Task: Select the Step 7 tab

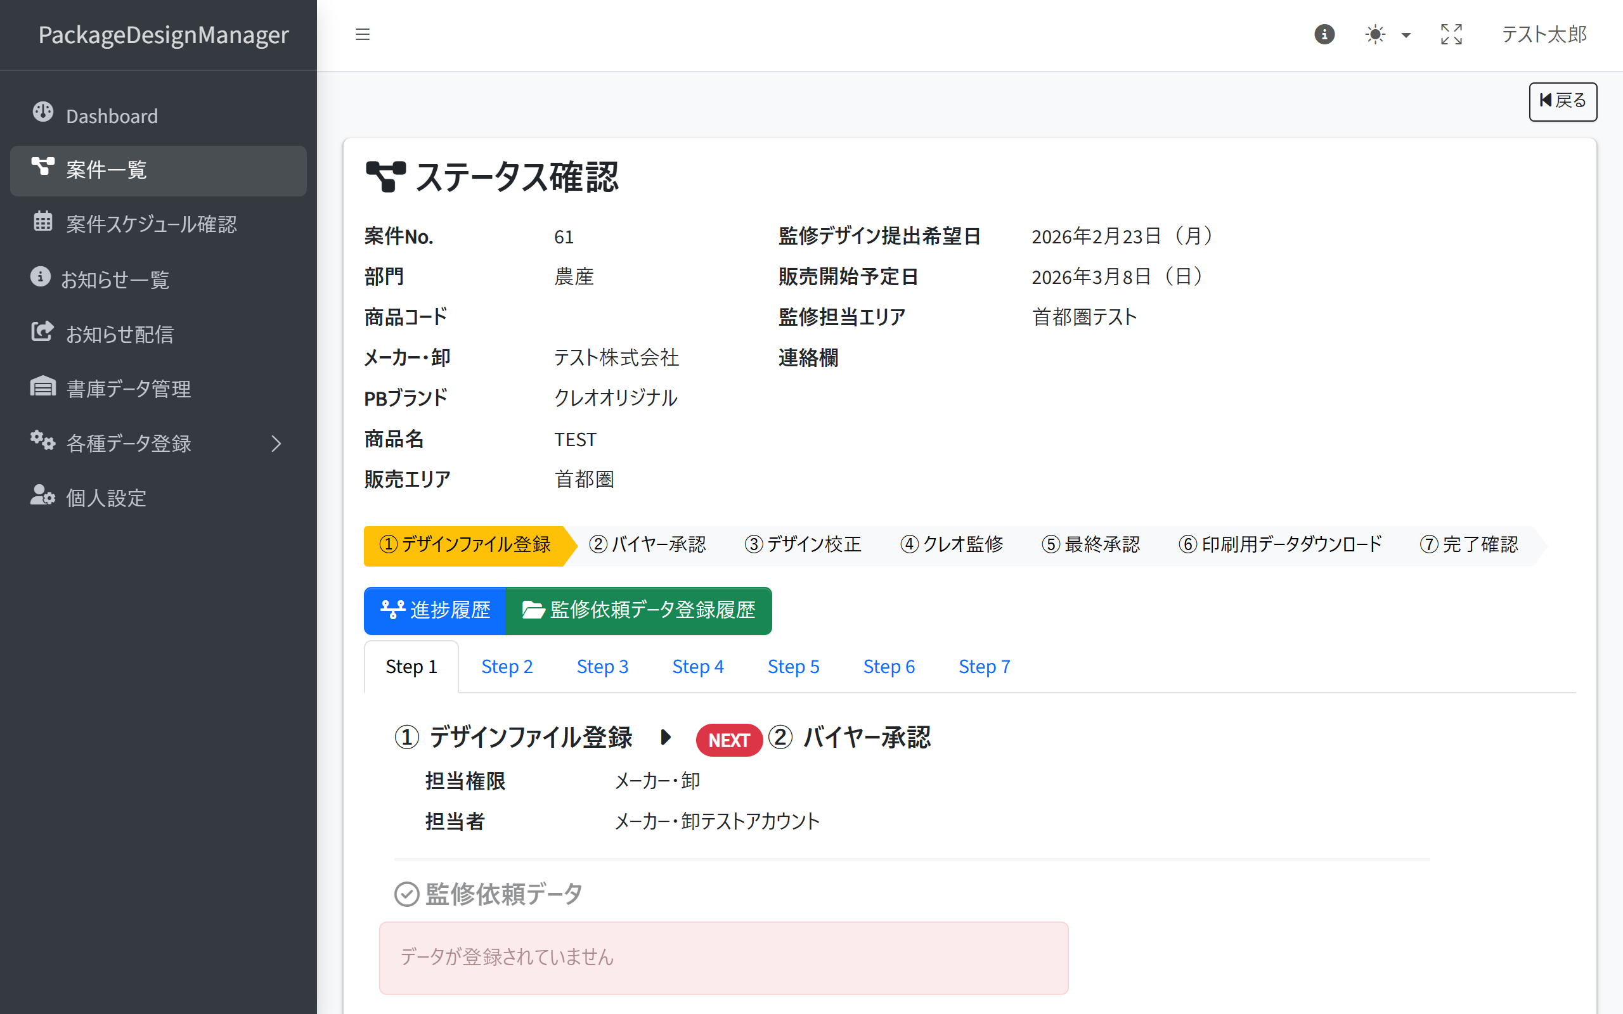Action: coord(983,667)
